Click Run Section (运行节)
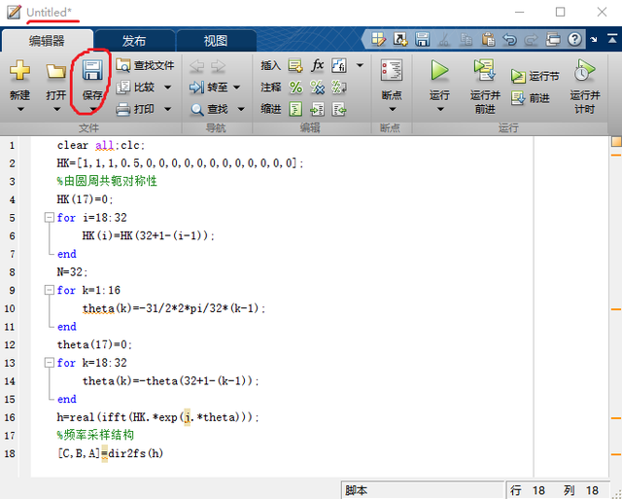The width and height of the screenshot is (622, 499). (x=535, y=76)
